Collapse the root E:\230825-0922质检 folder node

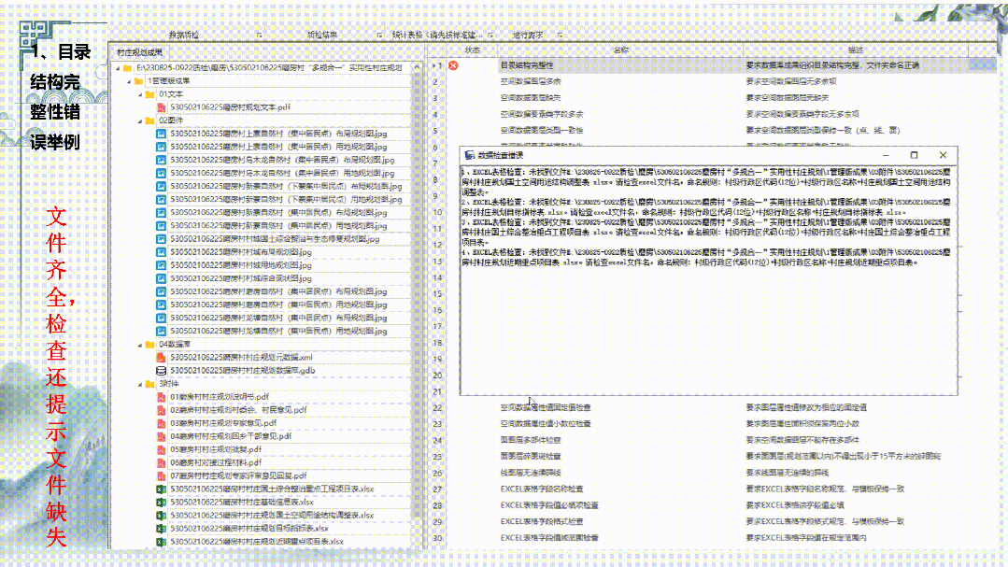pyautogui.click(x=118, y=67)
